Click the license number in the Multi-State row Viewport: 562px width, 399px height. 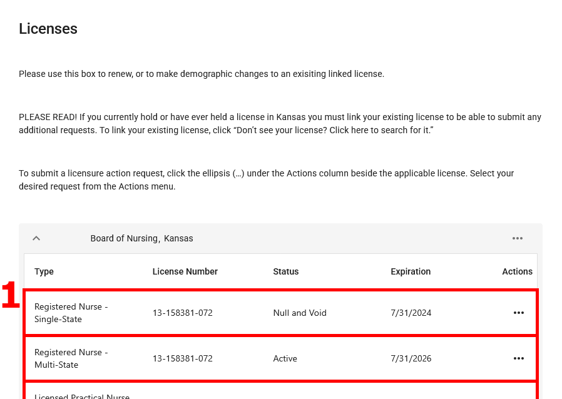[182, 358]
